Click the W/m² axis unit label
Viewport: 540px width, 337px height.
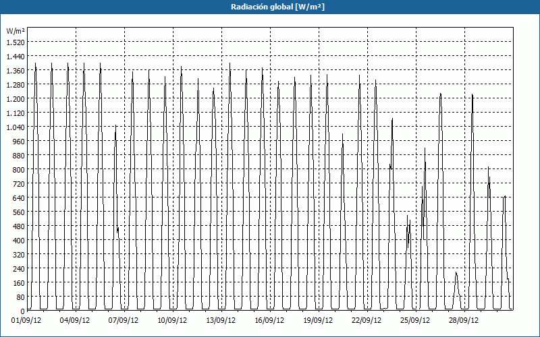[16, 31]
